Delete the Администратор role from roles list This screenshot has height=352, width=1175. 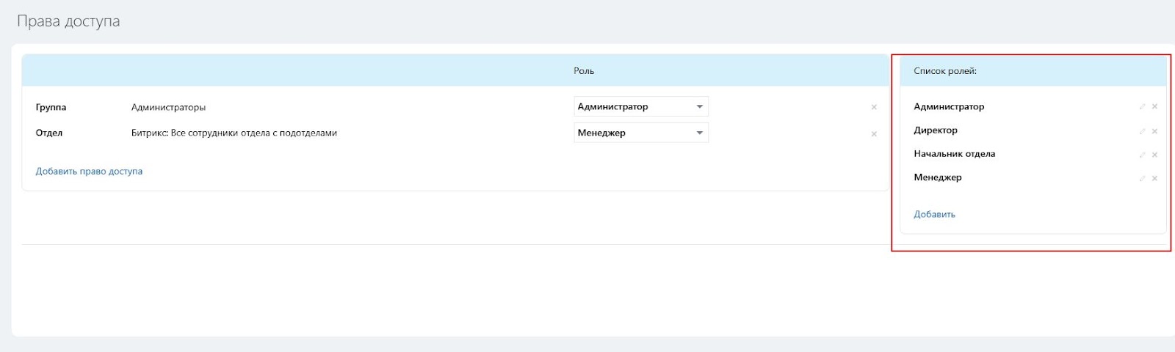[1154, 107]
